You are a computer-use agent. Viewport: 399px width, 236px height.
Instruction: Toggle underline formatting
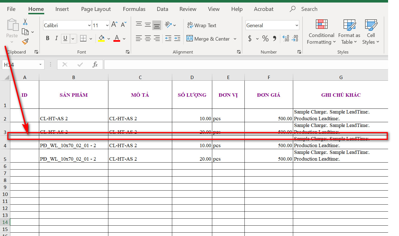click(65, 38)
